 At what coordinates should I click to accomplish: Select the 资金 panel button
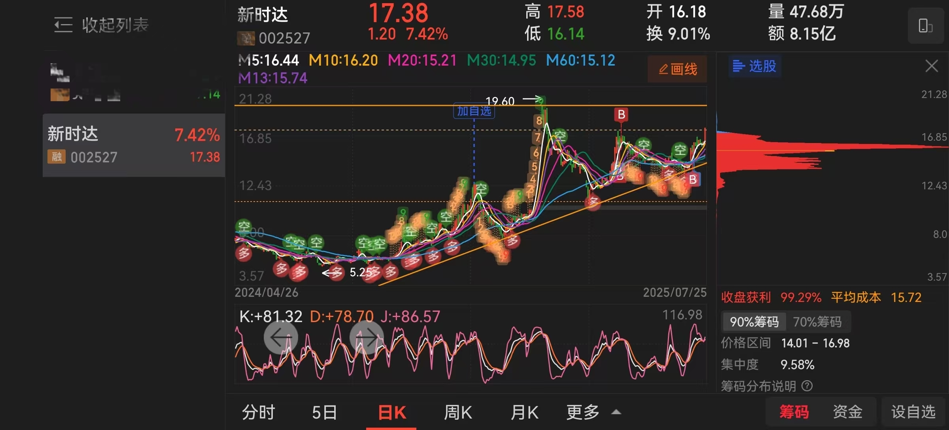pyautogui.click(x=847, y=412)
